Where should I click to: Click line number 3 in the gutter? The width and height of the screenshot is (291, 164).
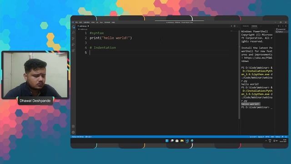pos(85,43)
